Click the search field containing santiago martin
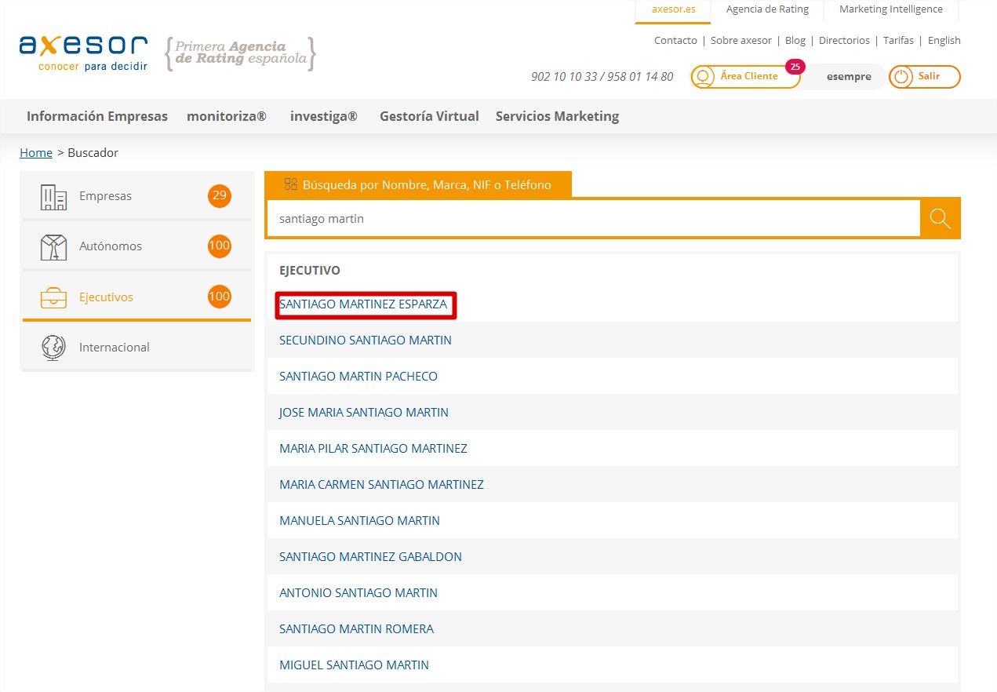 pos(593,219)
